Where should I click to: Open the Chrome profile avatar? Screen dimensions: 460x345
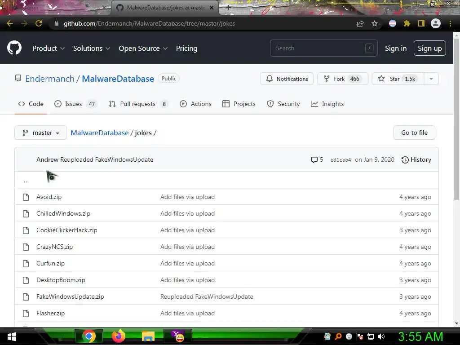click(x=435, y=23)
